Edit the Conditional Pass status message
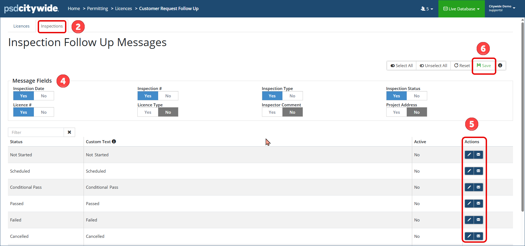The image size is (525, 246). click(x=469, y=187)
